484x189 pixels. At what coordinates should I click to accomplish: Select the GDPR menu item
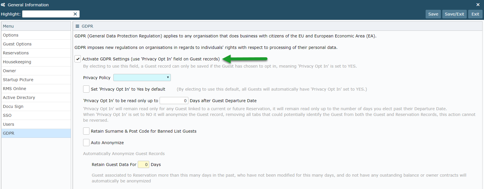[x=36, y=133]
